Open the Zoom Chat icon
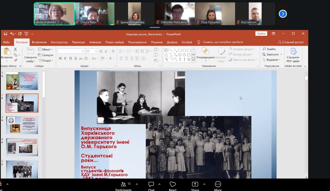This screenshot has width=330, height=191. pyautogui.click(x=151, y=184)
